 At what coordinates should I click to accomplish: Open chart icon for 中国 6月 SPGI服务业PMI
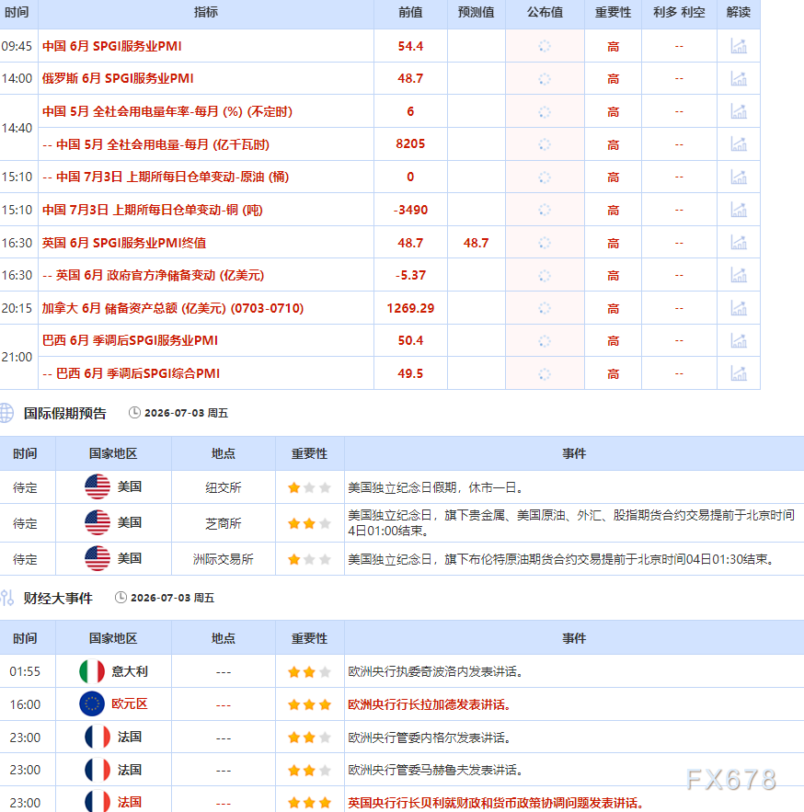(x=739, y=46)
